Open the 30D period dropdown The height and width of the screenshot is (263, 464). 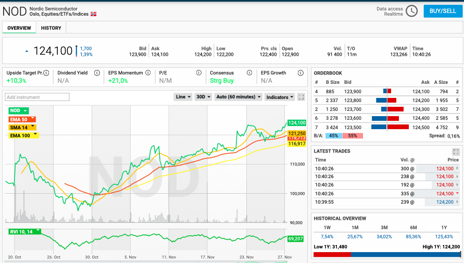point(203,97)
